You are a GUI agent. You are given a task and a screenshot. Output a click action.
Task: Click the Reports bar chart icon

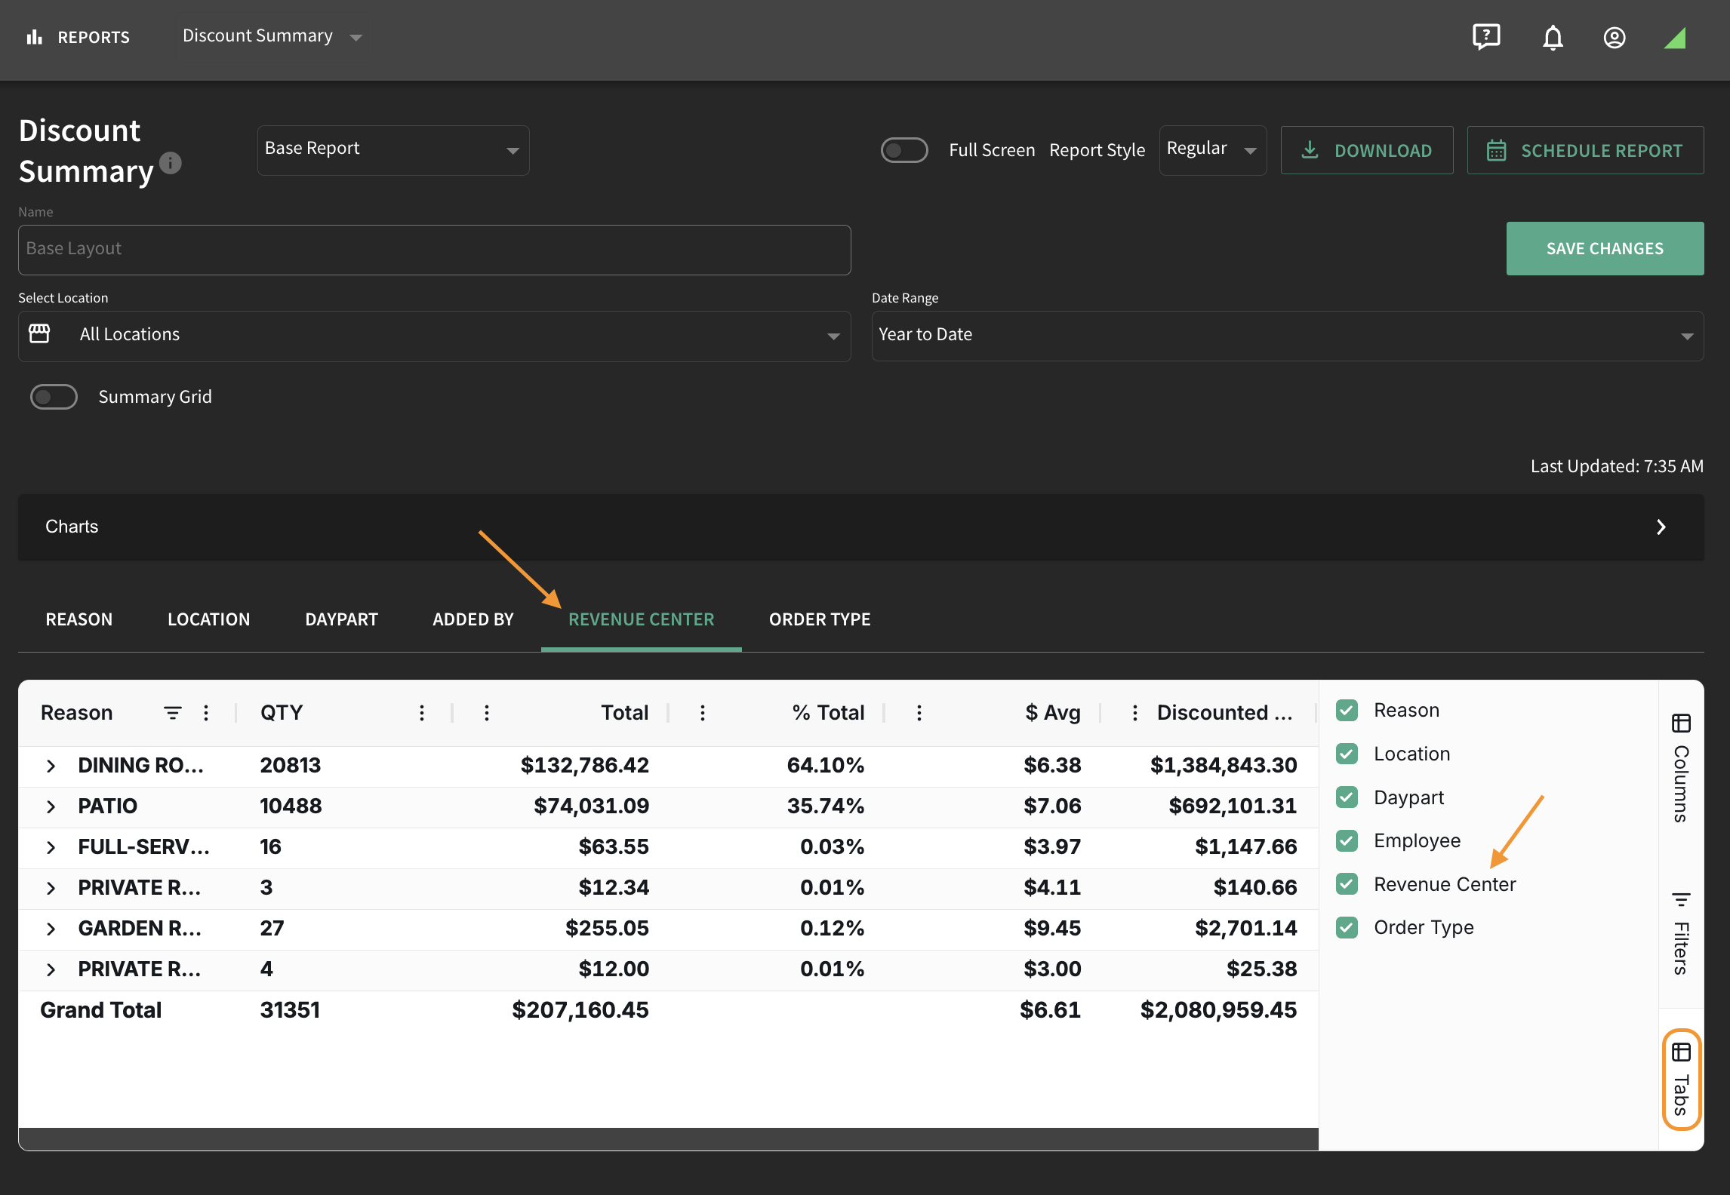pyautogui.click(x=35, y=37)
